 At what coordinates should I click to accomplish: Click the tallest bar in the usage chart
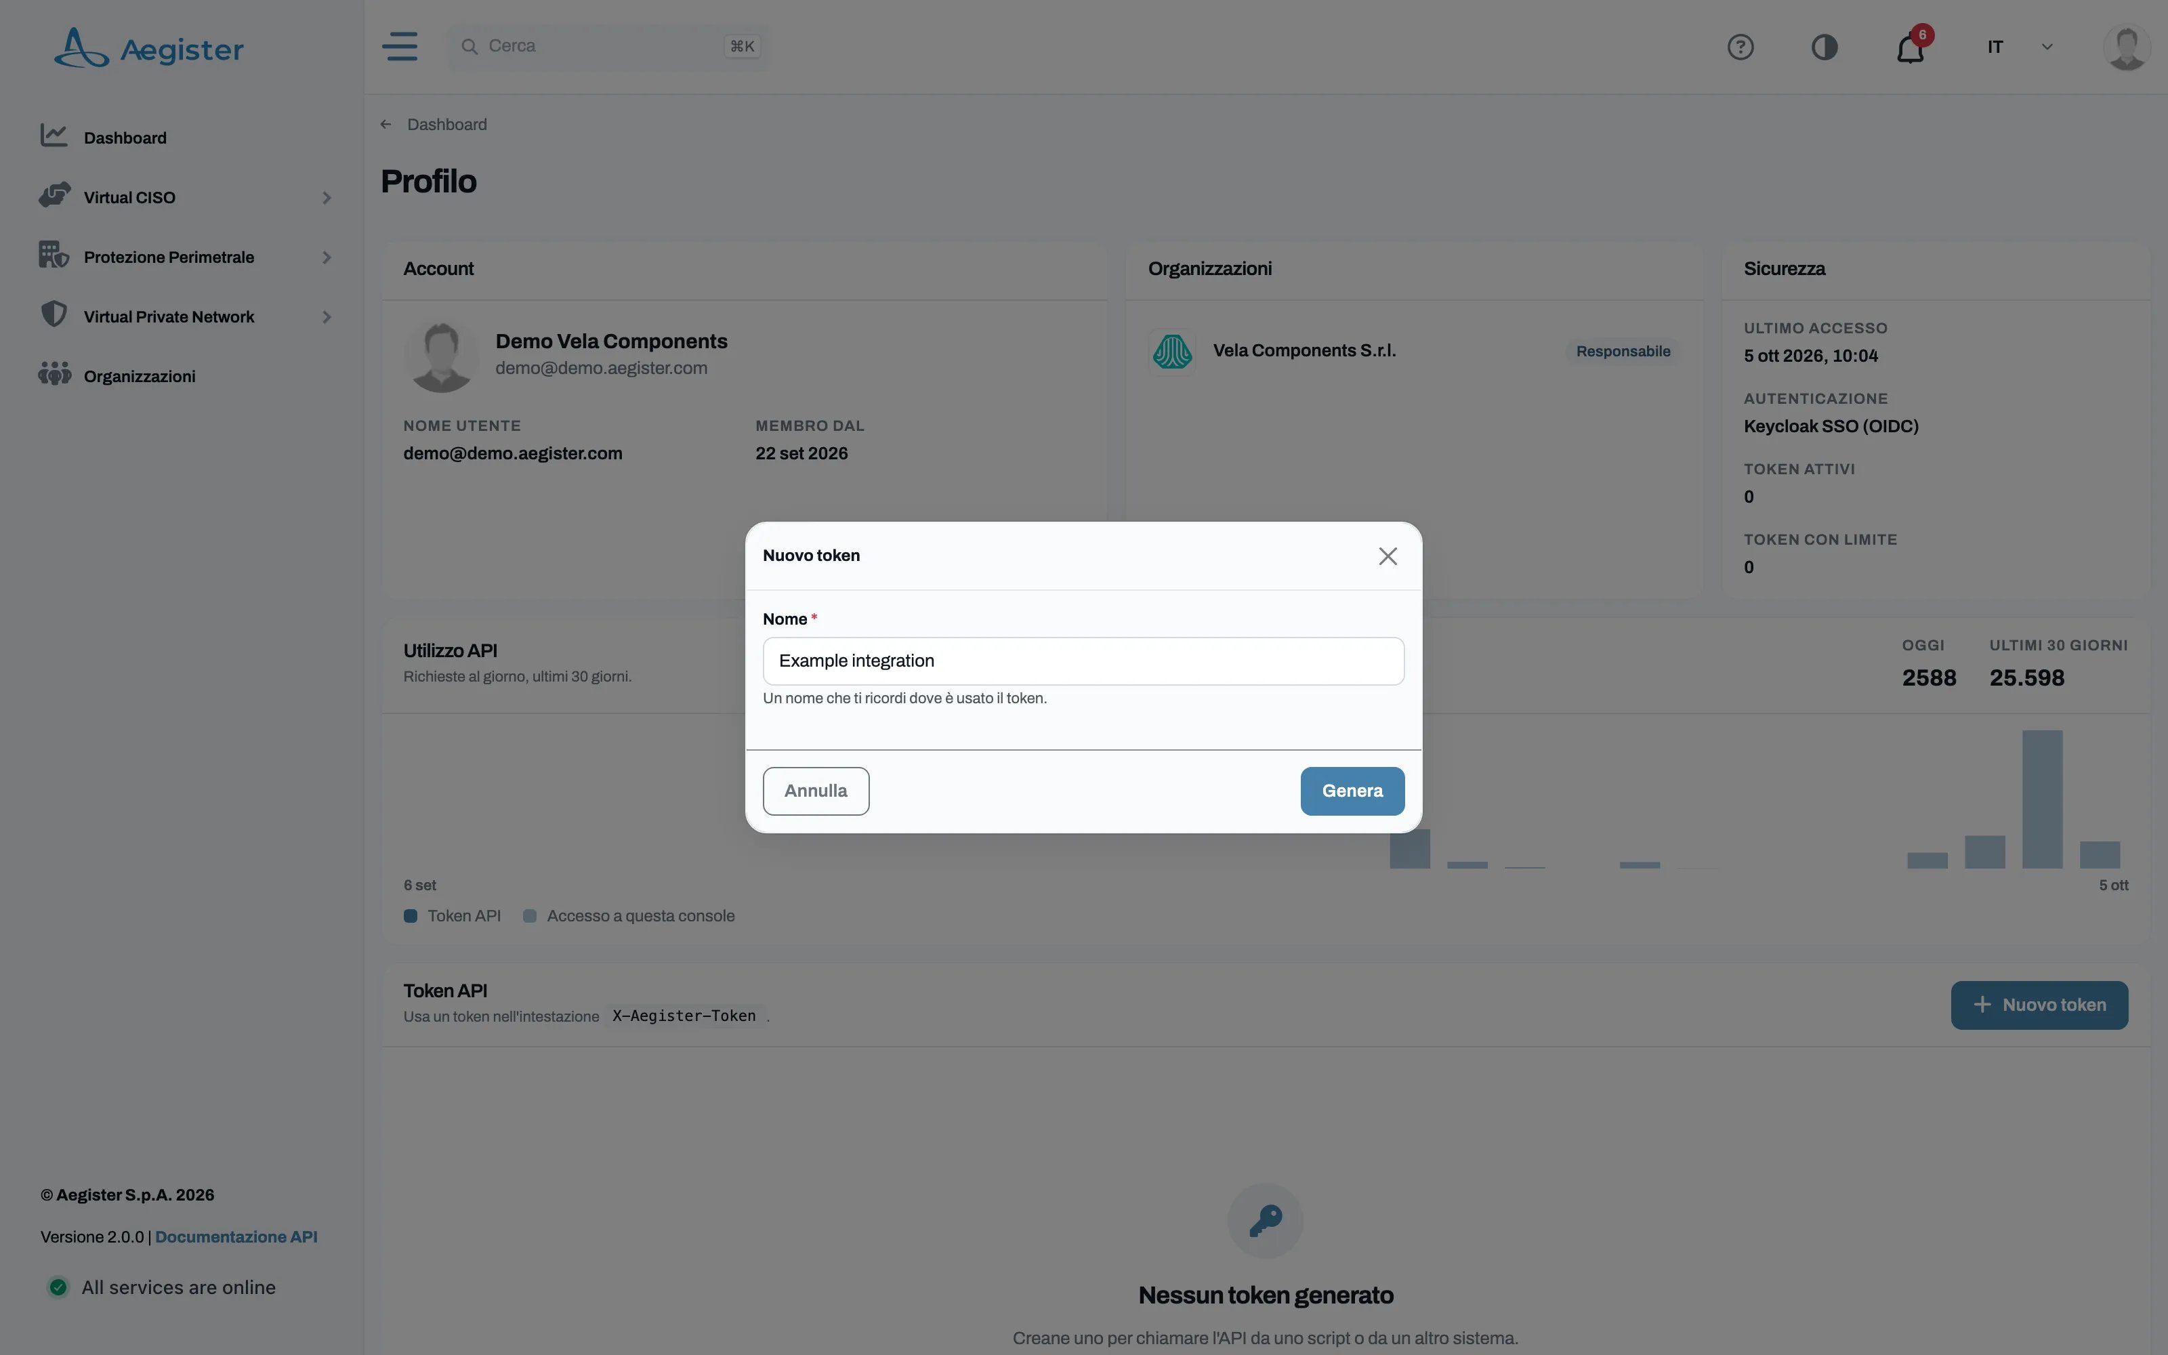click(x=2042, y=799)
